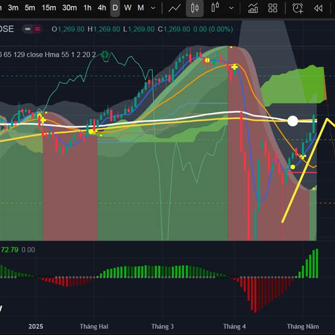The image size is (335, 335).
Task: Open chart style dropdown arrow
Action: point(231,8)
